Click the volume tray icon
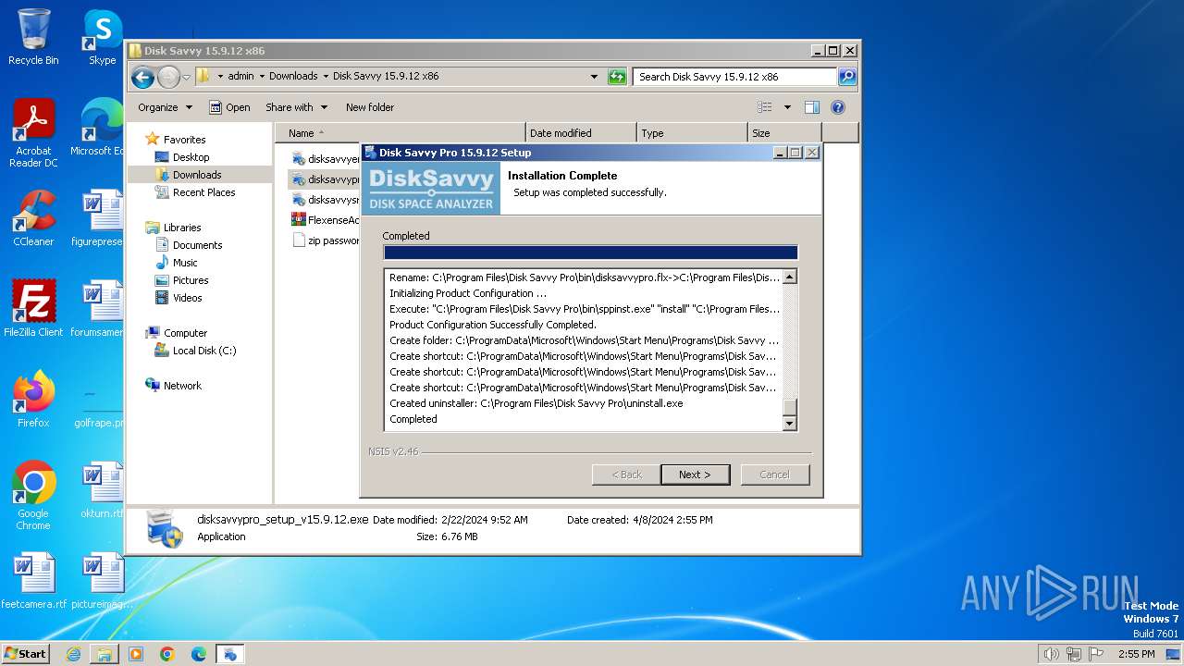Screen dimensions: 1184x666 (x=1051, y=654)
